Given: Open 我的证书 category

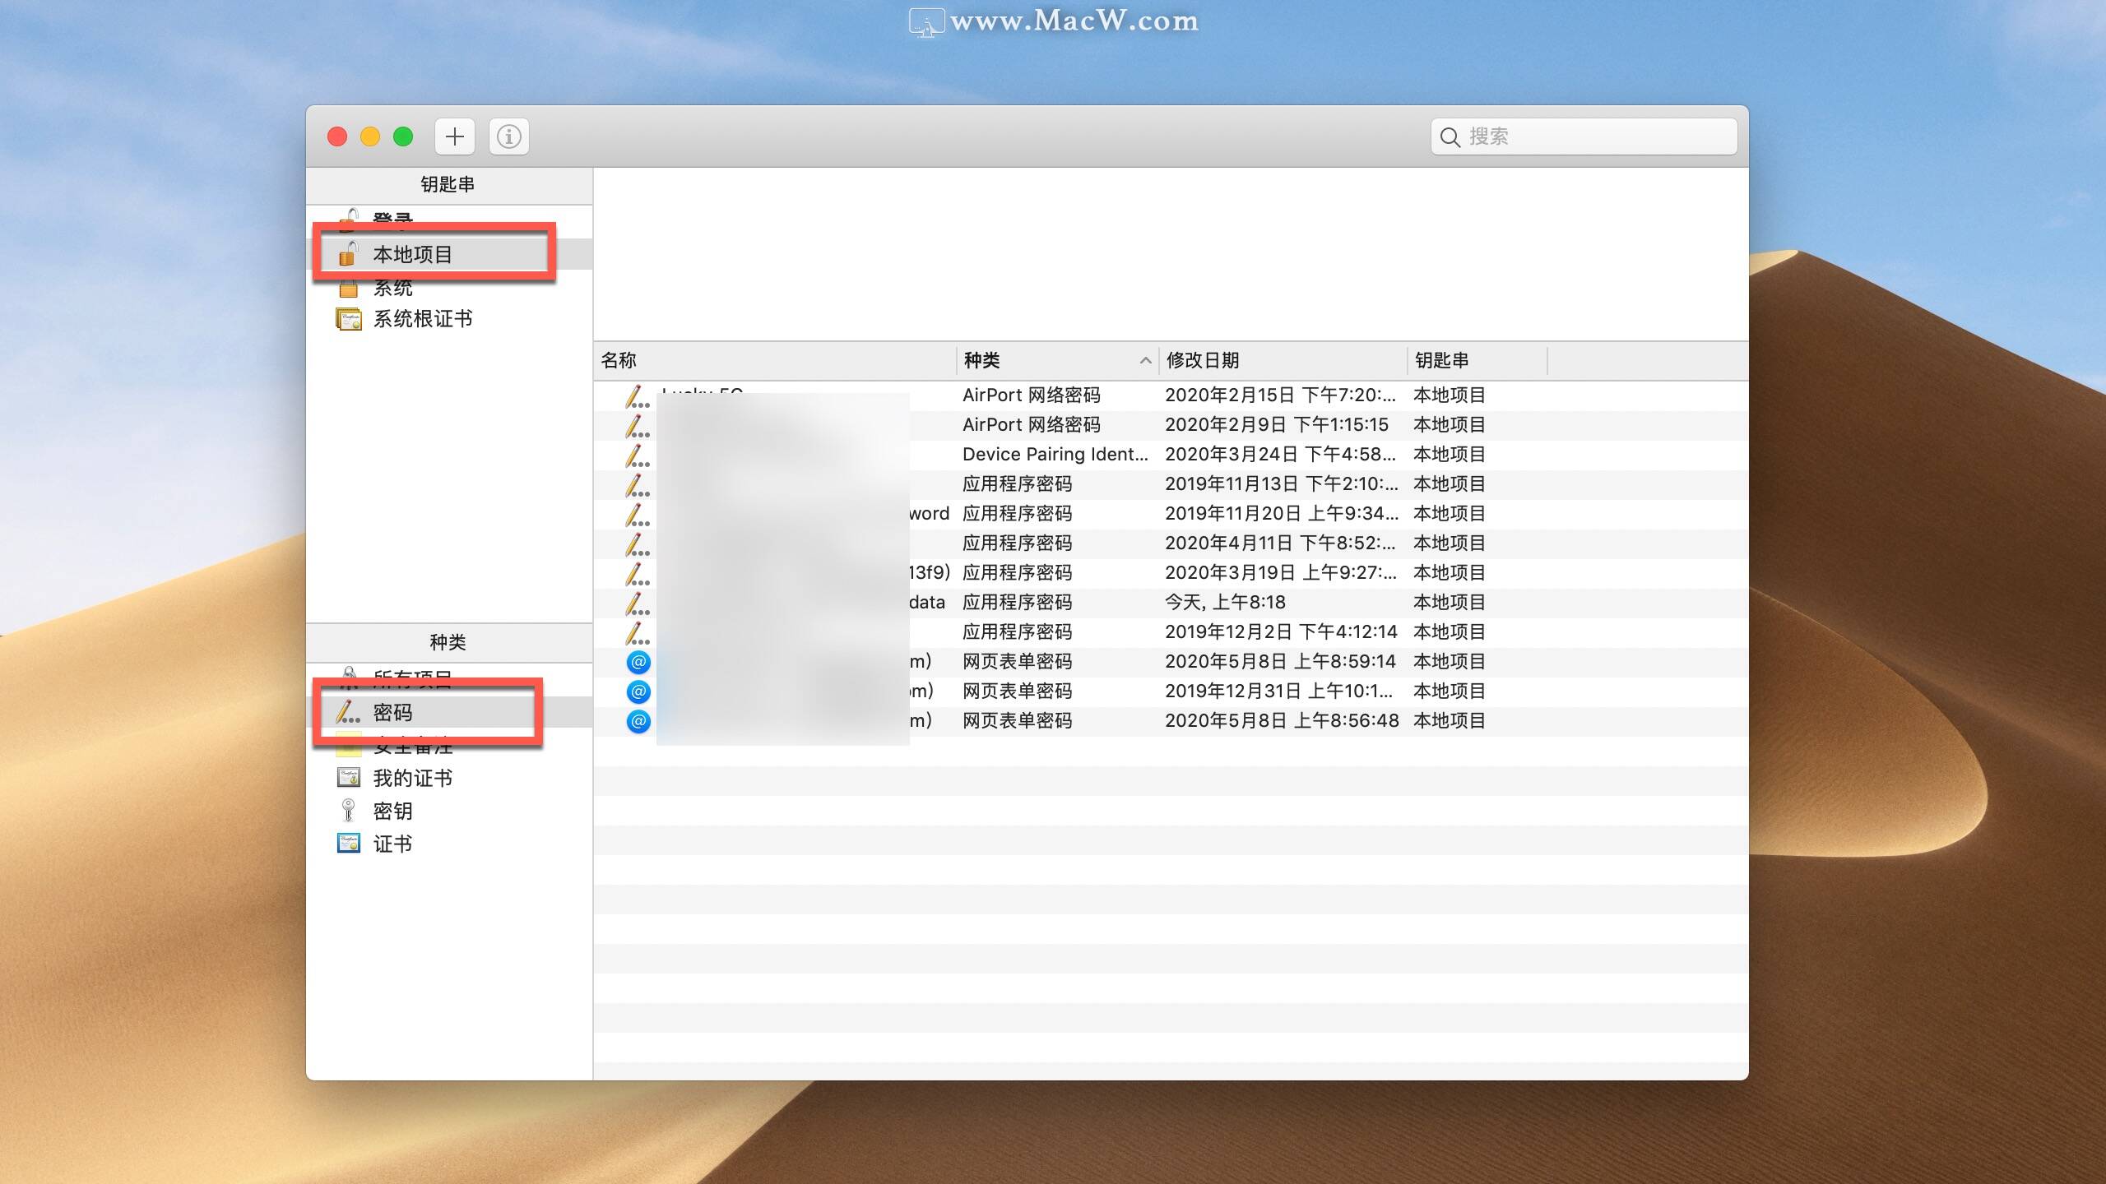Looking at the screenshot, I should tap(411, 778).
